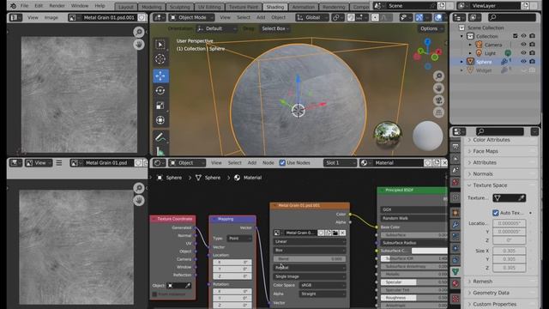Image resolution: width=549 pixels, height=309 pixels.
Task: Activate the Move tool
Action: [x=160, y=76]
